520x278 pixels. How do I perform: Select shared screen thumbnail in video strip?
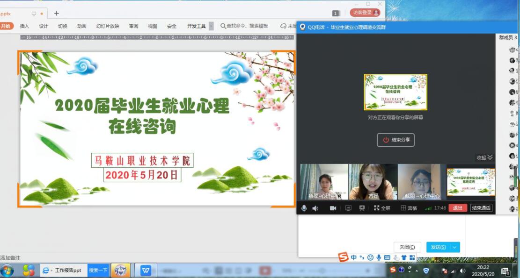[x=470, y=182]
